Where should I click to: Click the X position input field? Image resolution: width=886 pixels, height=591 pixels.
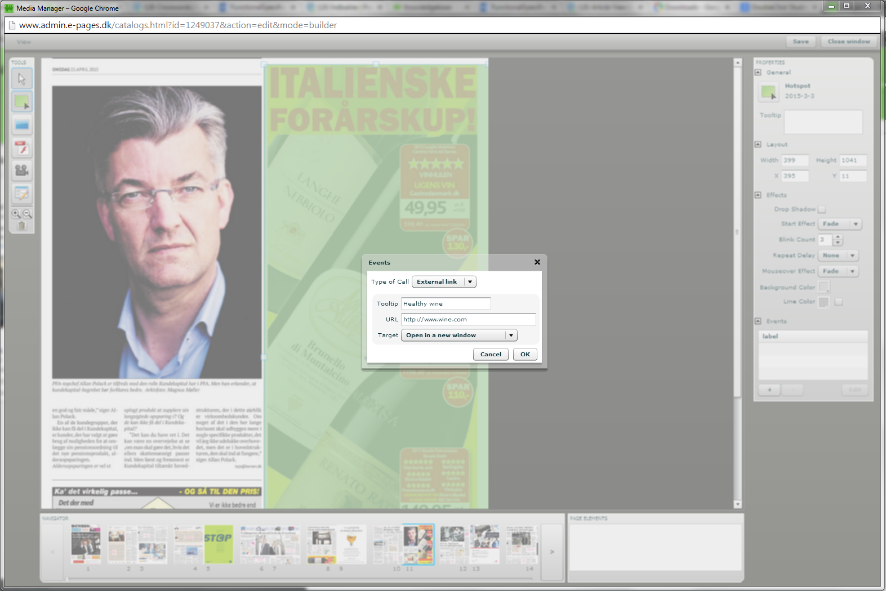[x=795, y=176]
